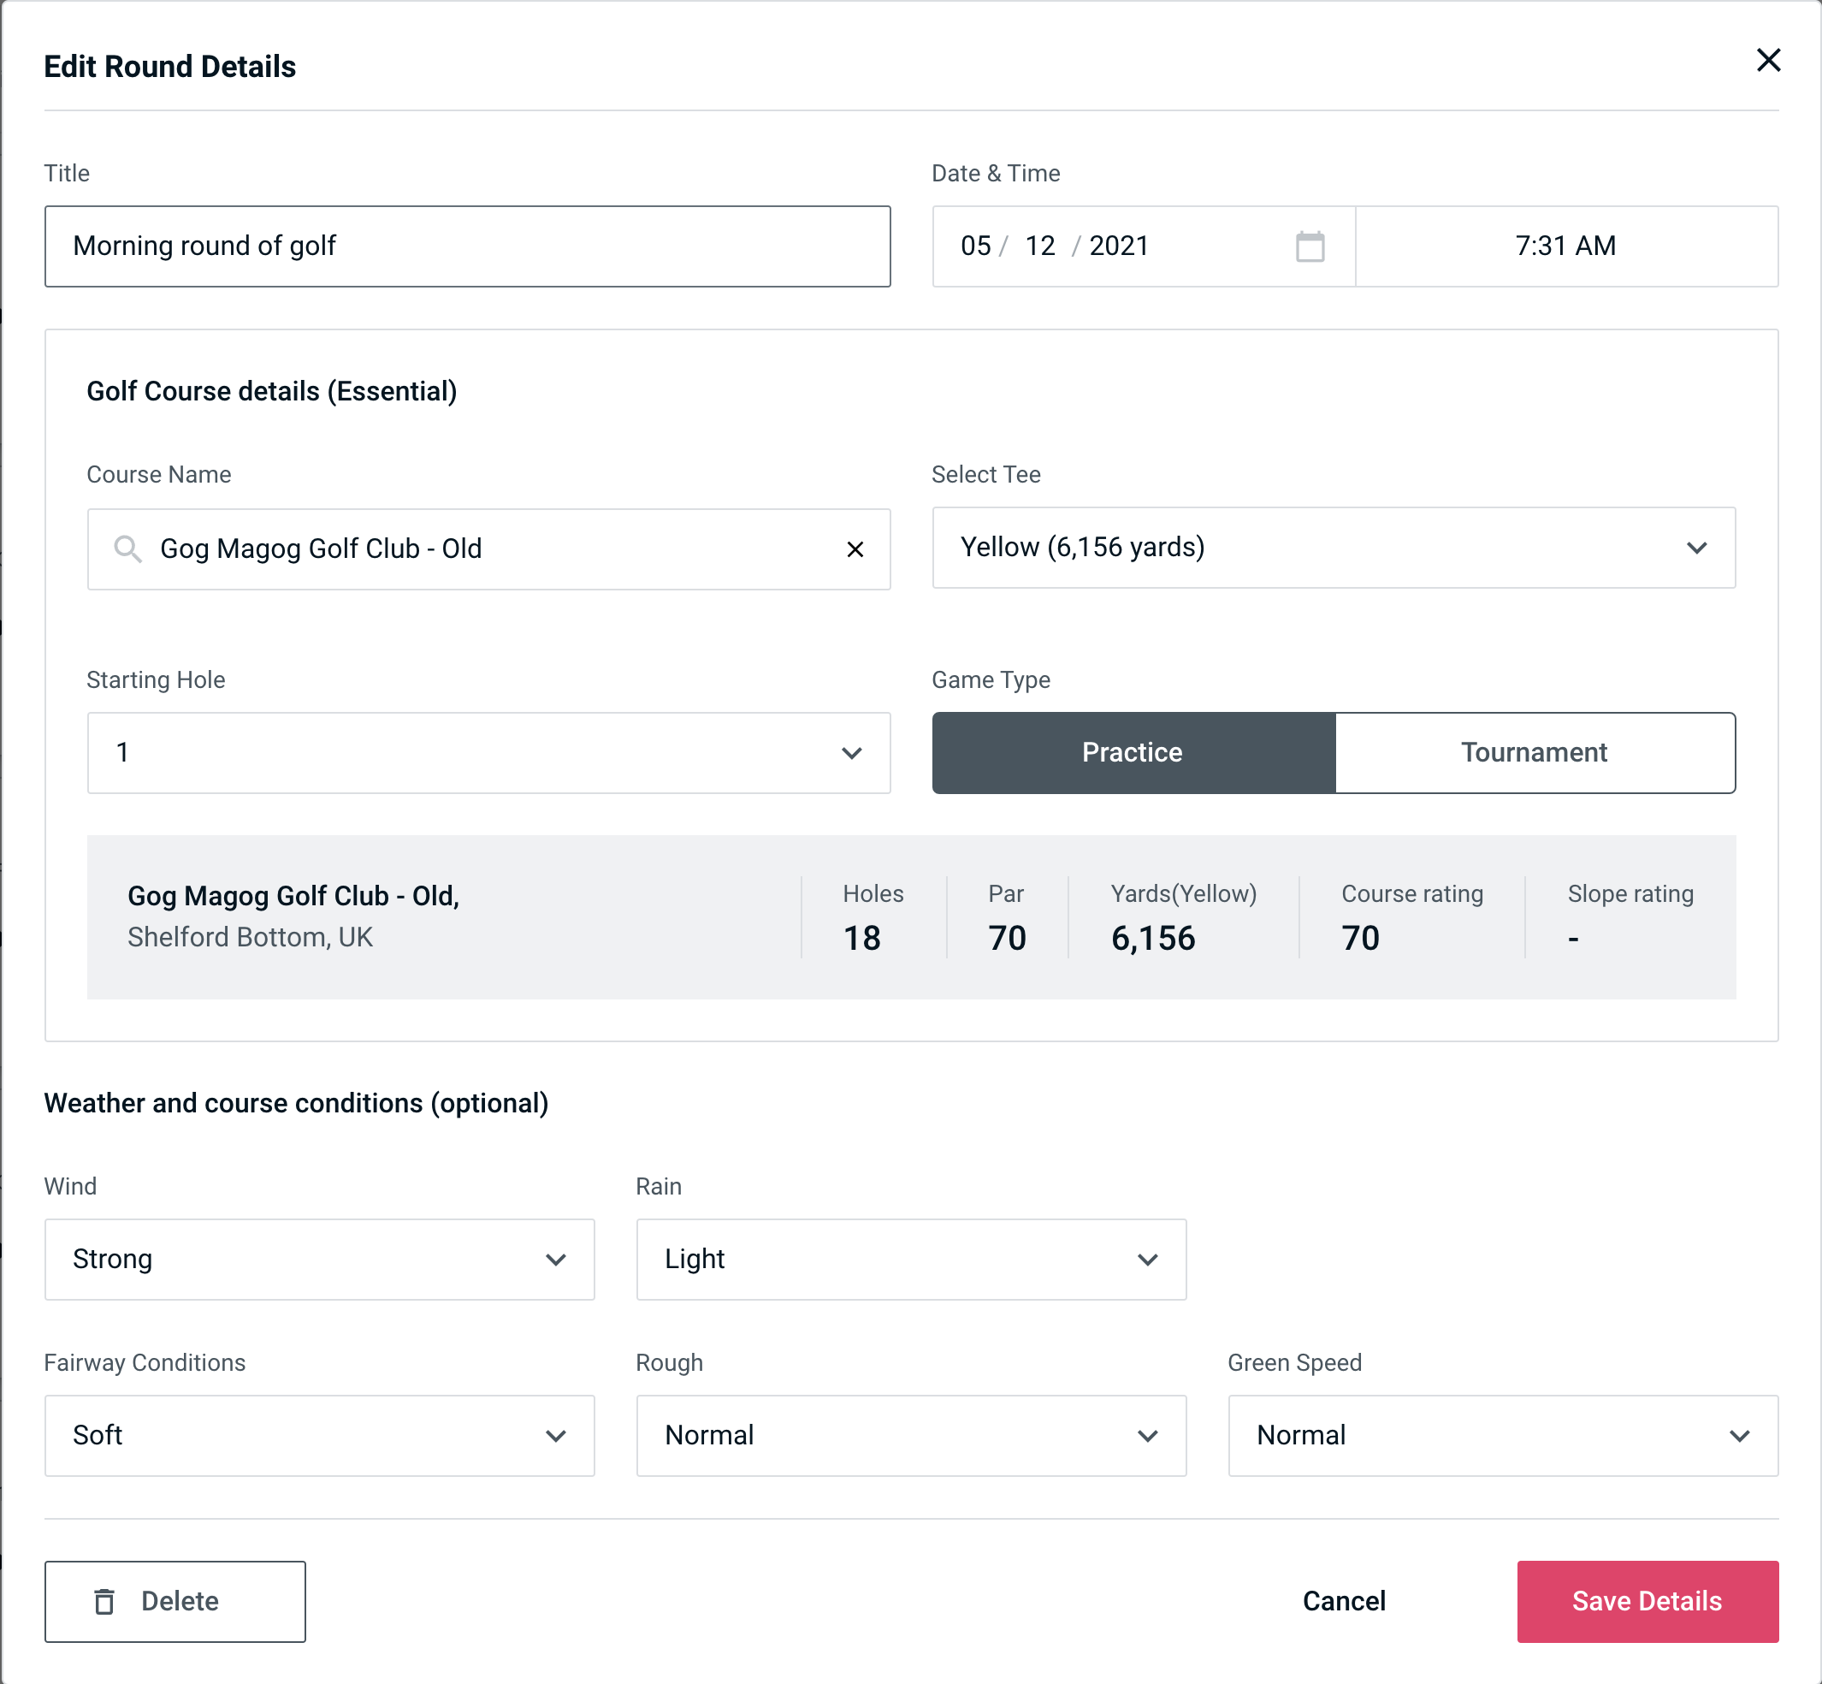Toggle Game Type to Practice
Image resolution: width=1822 pixels, height=1684 pixels.
[1133, 752]
